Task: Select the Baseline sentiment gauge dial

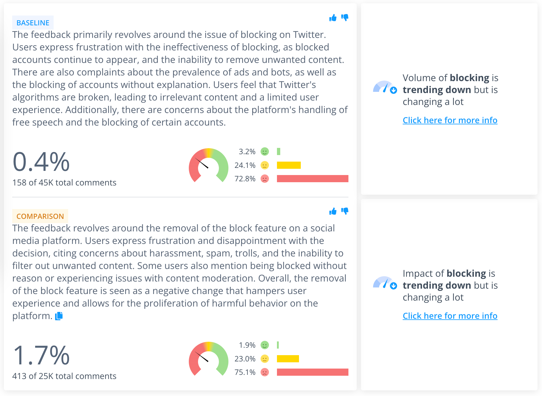Action: (x=208, y=165)
